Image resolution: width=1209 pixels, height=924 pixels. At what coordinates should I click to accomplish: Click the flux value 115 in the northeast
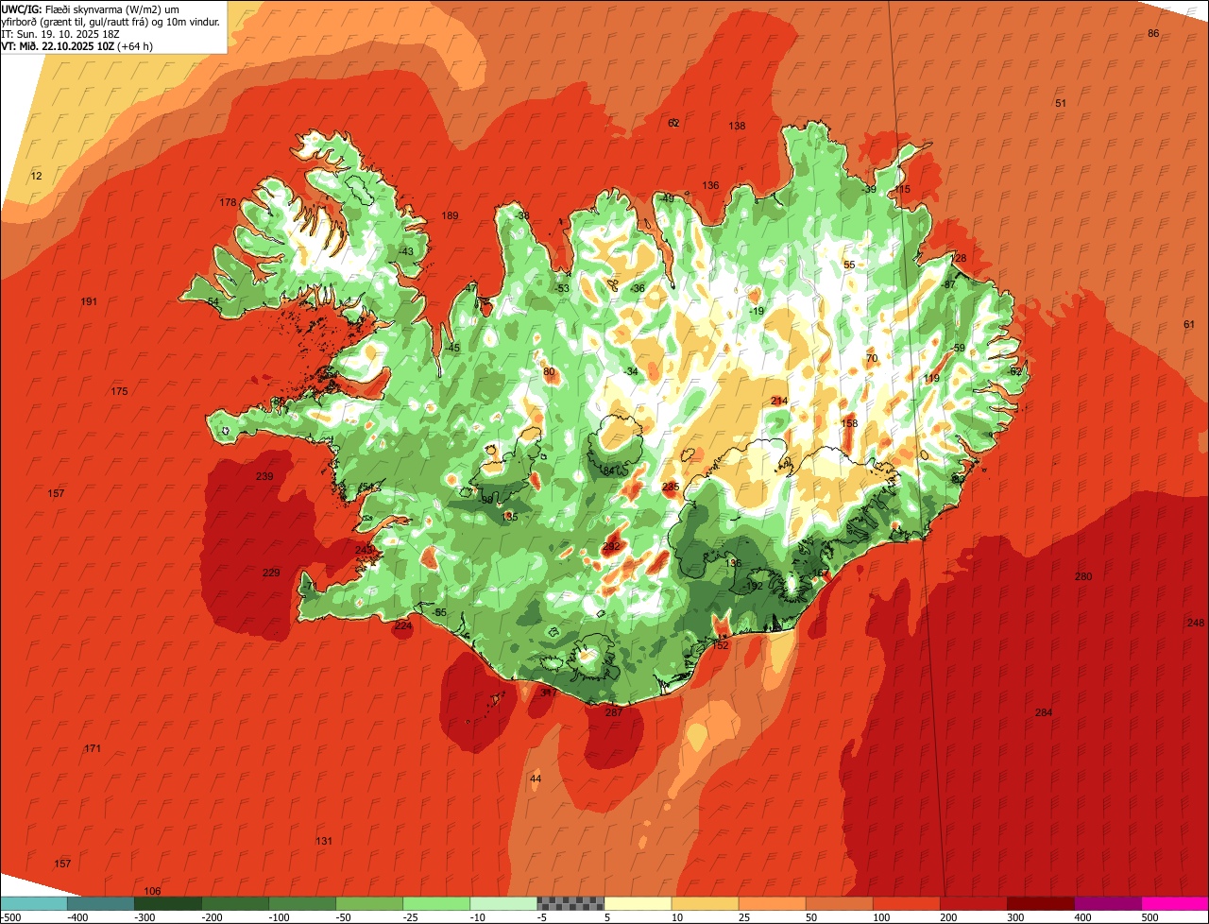902,190
